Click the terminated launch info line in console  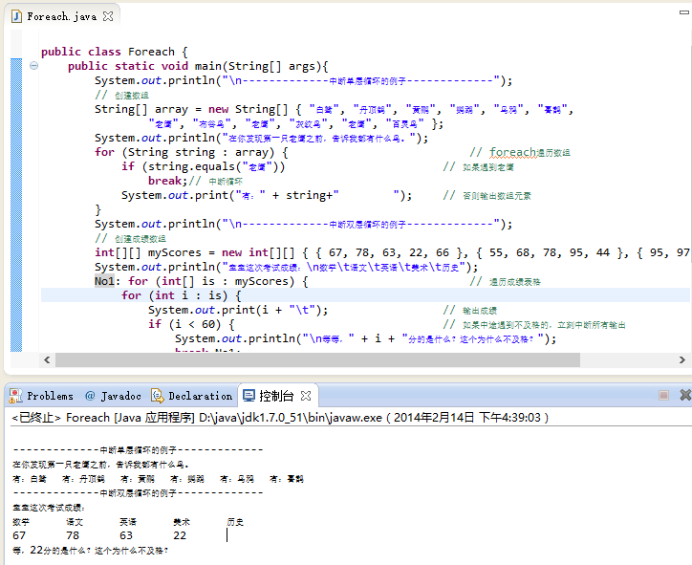coord(280,418)
